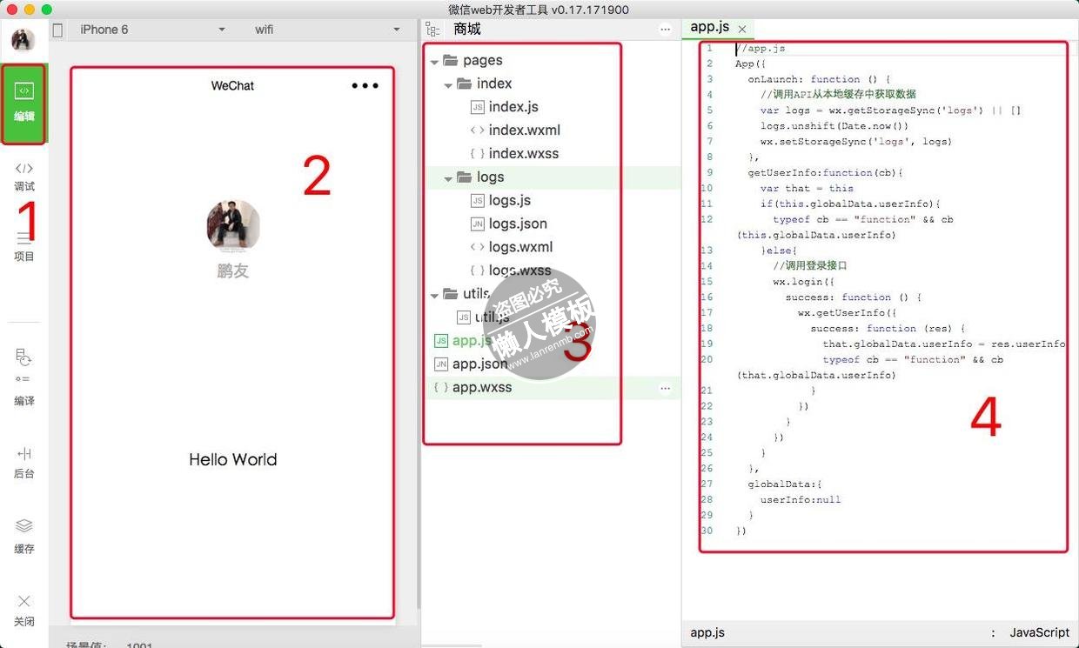Toggle the device rotate icon beside iPhone 6
Viewport: 1079px width, 648px height.
click(x=57, y=30)
